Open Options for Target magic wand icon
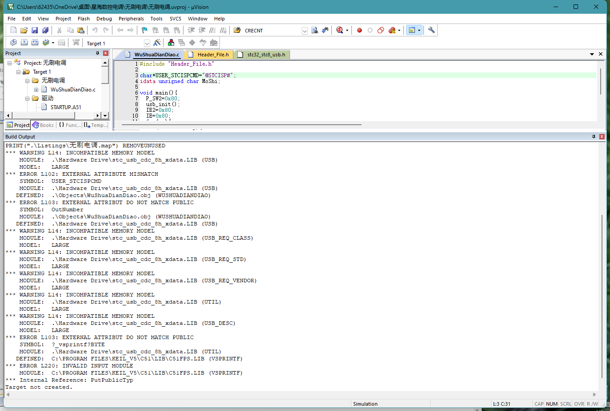Screen dimensions: 610x411 pyautogui.click(x=157, y=43)
